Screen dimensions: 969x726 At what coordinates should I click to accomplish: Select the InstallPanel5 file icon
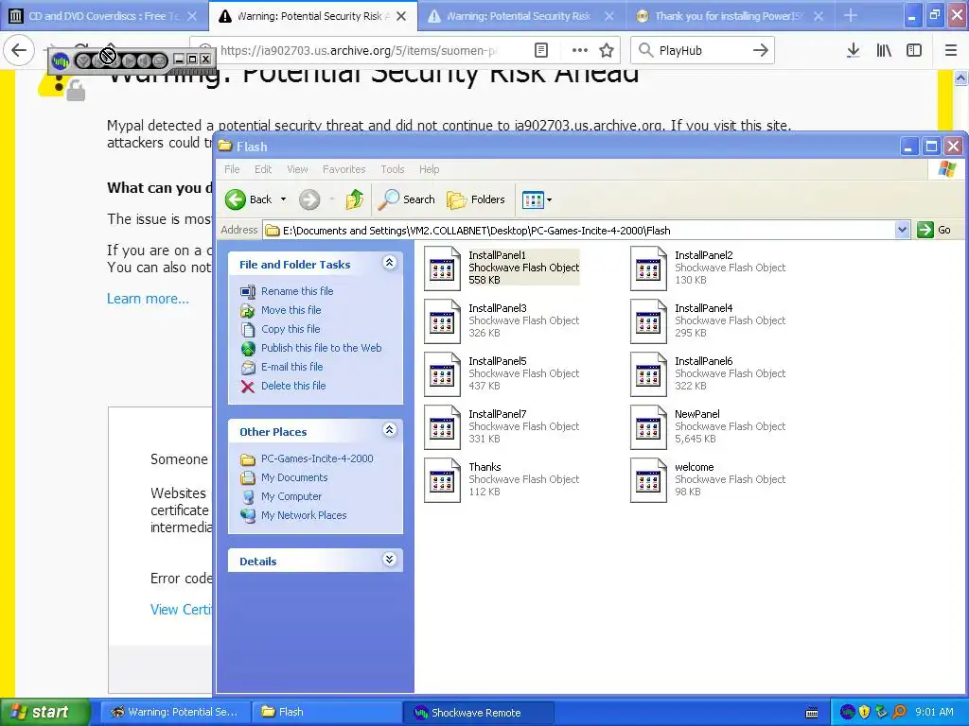(x=443, y=374)
